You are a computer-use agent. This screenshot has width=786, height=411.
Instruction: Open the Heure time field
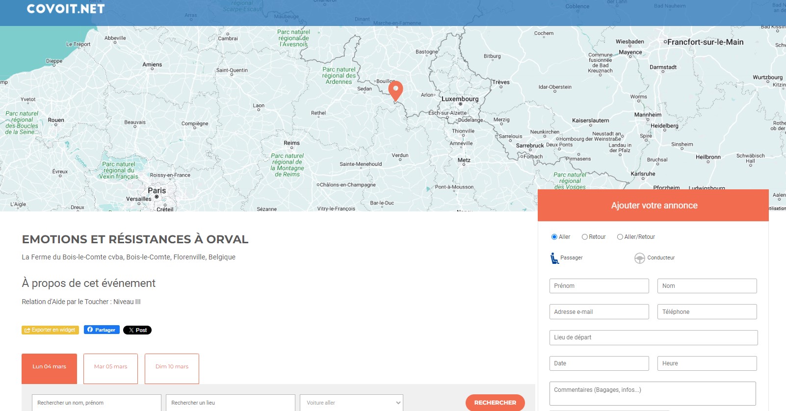[707, 363]
